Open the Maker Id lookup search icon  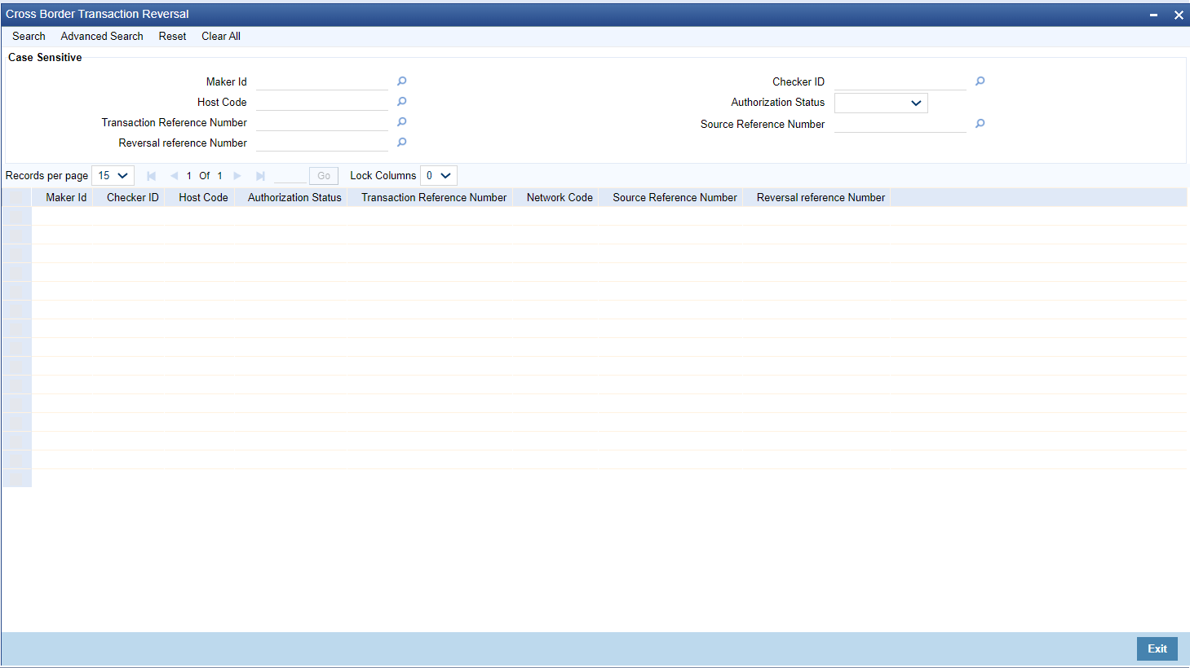pos(402,81)
